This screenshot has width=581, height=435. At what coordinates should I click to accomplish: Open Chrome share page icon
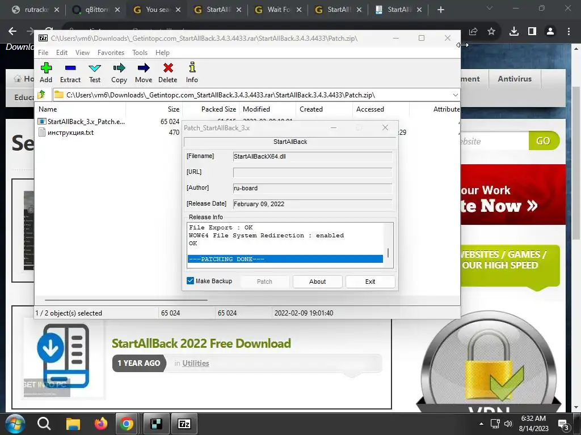473,32
